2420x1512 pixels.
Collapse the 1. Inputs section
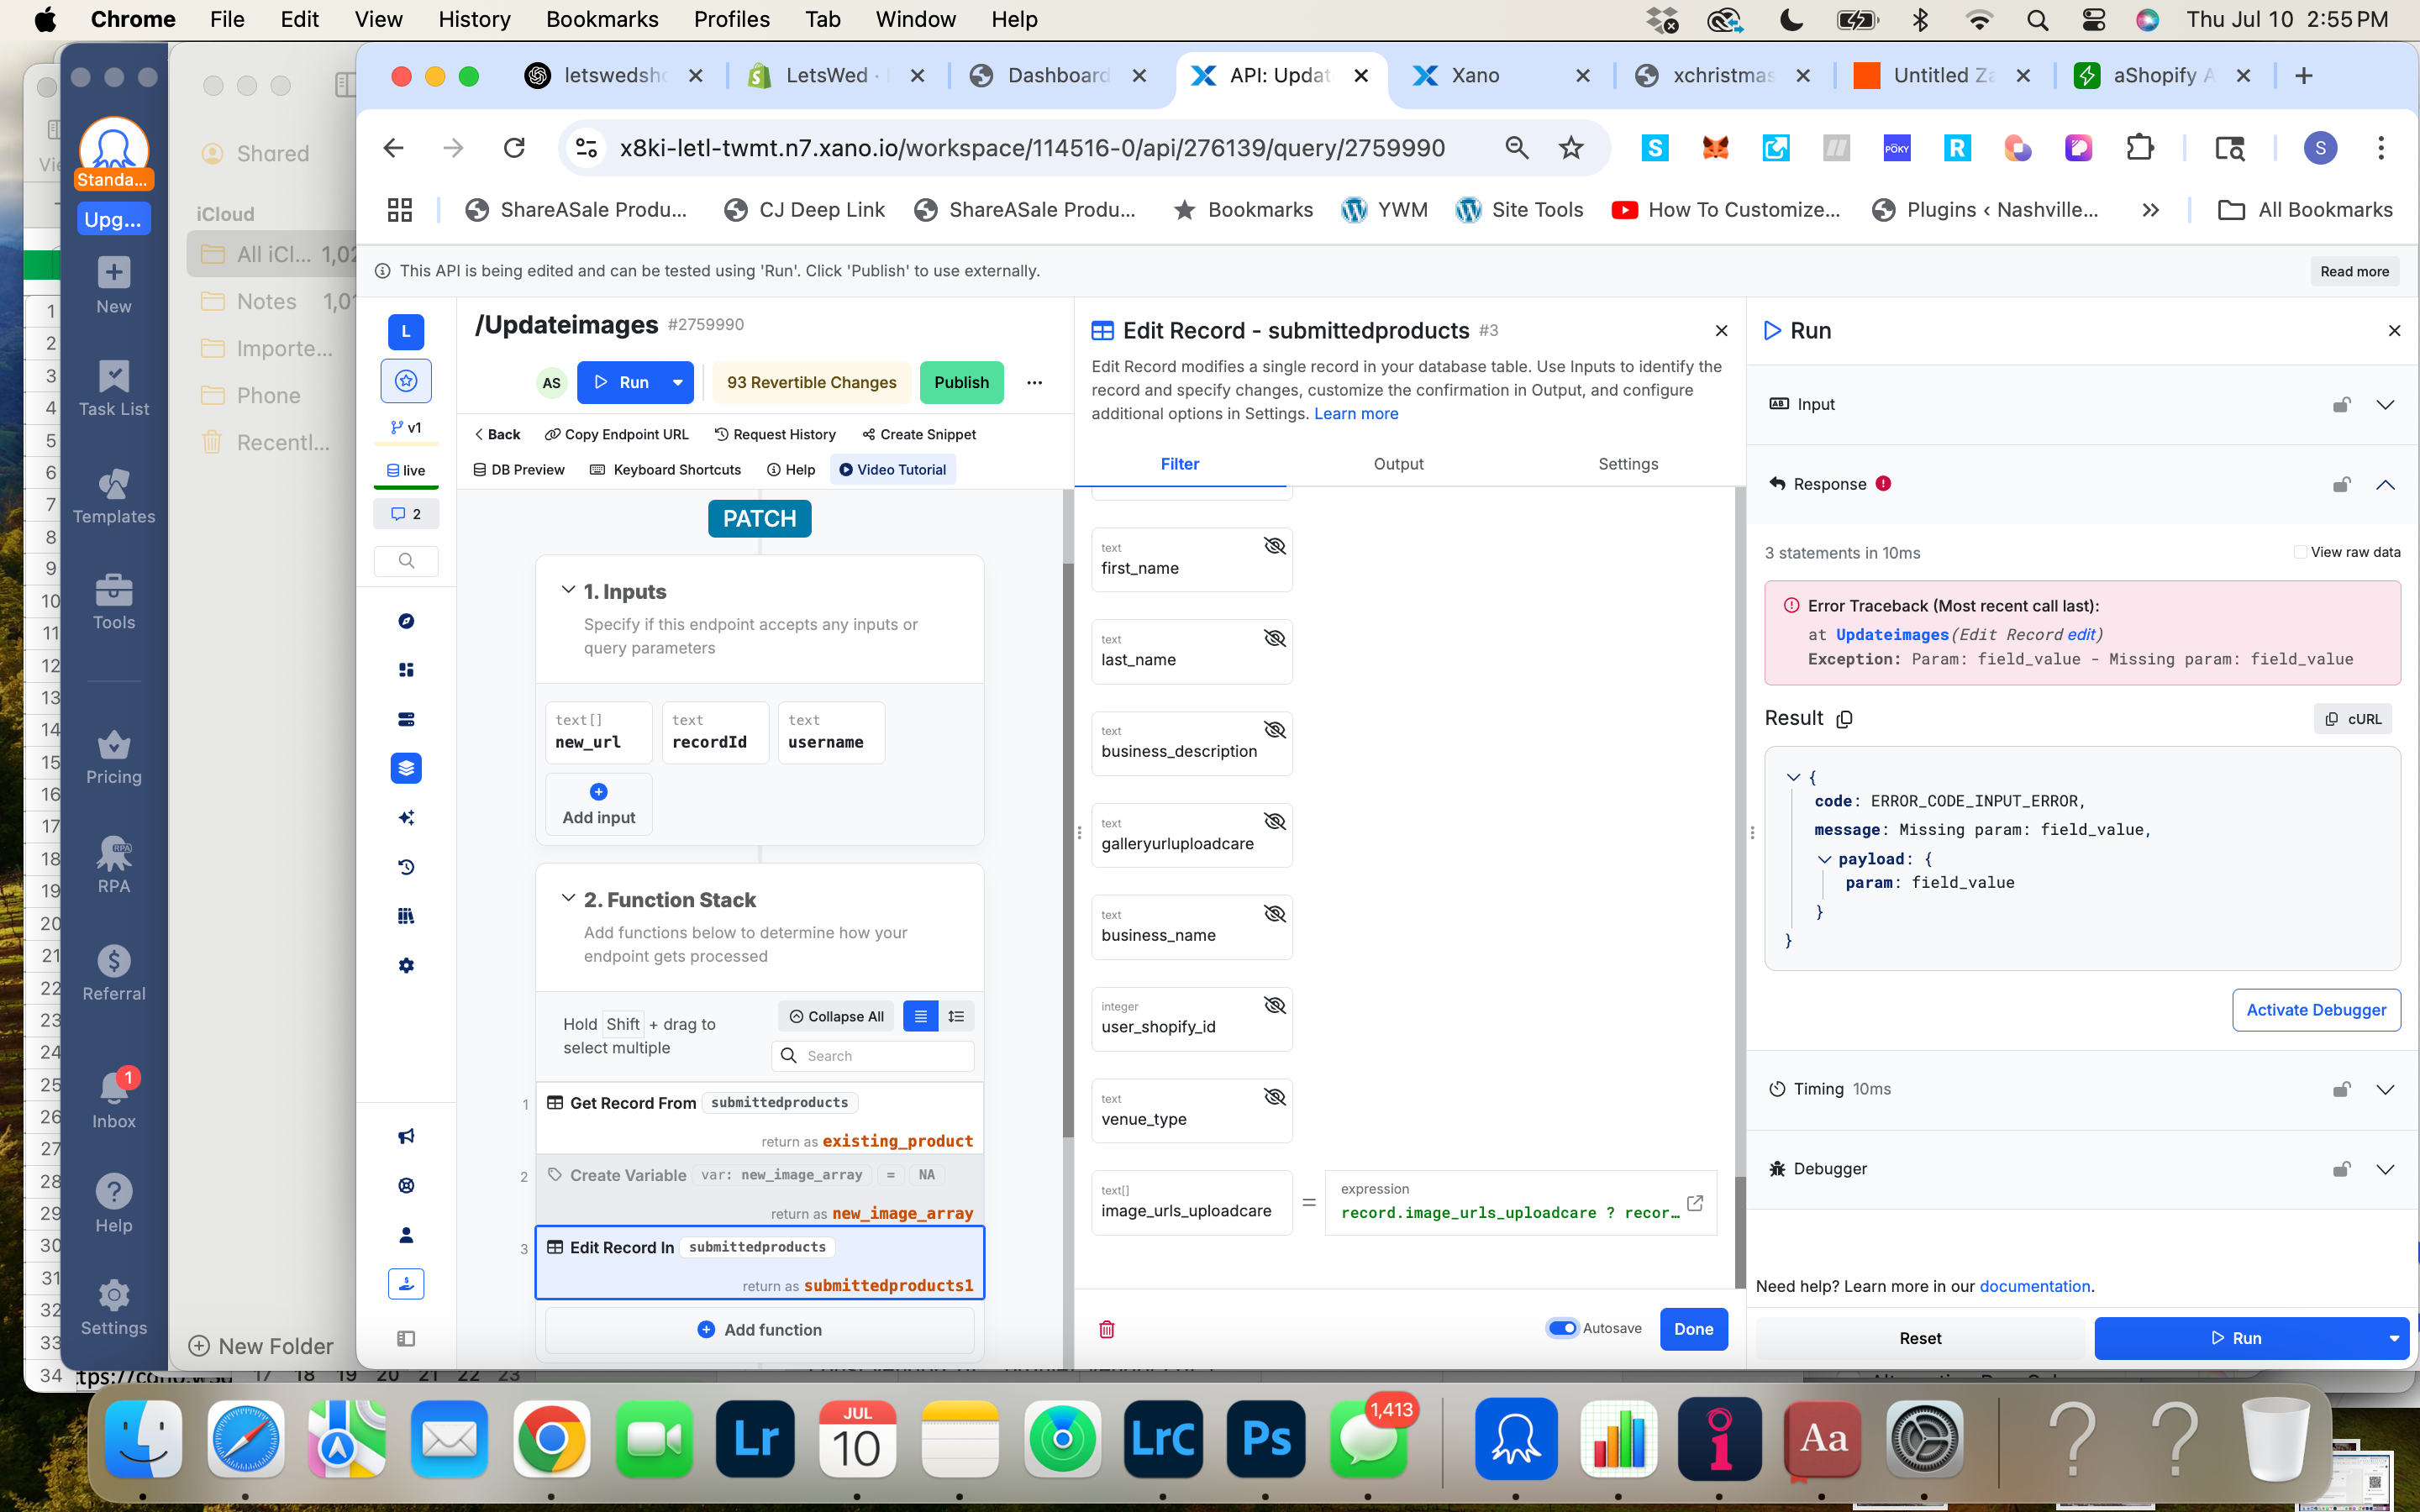tap(568, 590)
